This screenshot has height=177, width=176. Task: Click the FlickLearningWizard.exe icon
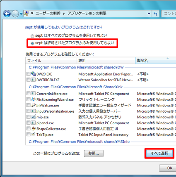click(x=34, y=99)
